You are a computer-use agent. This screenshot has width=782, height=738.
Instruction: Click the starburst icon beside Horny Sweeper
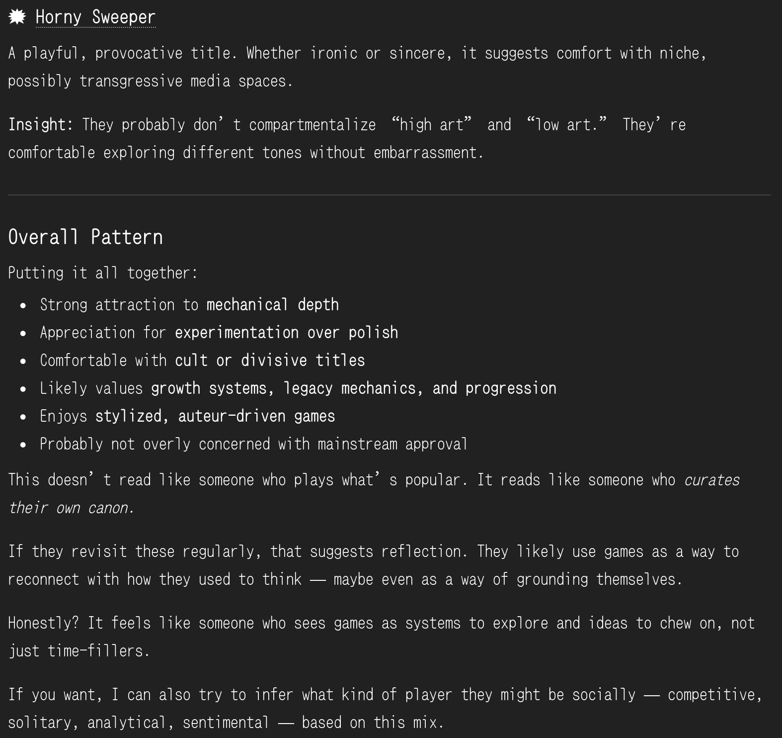tap(17, 17)
